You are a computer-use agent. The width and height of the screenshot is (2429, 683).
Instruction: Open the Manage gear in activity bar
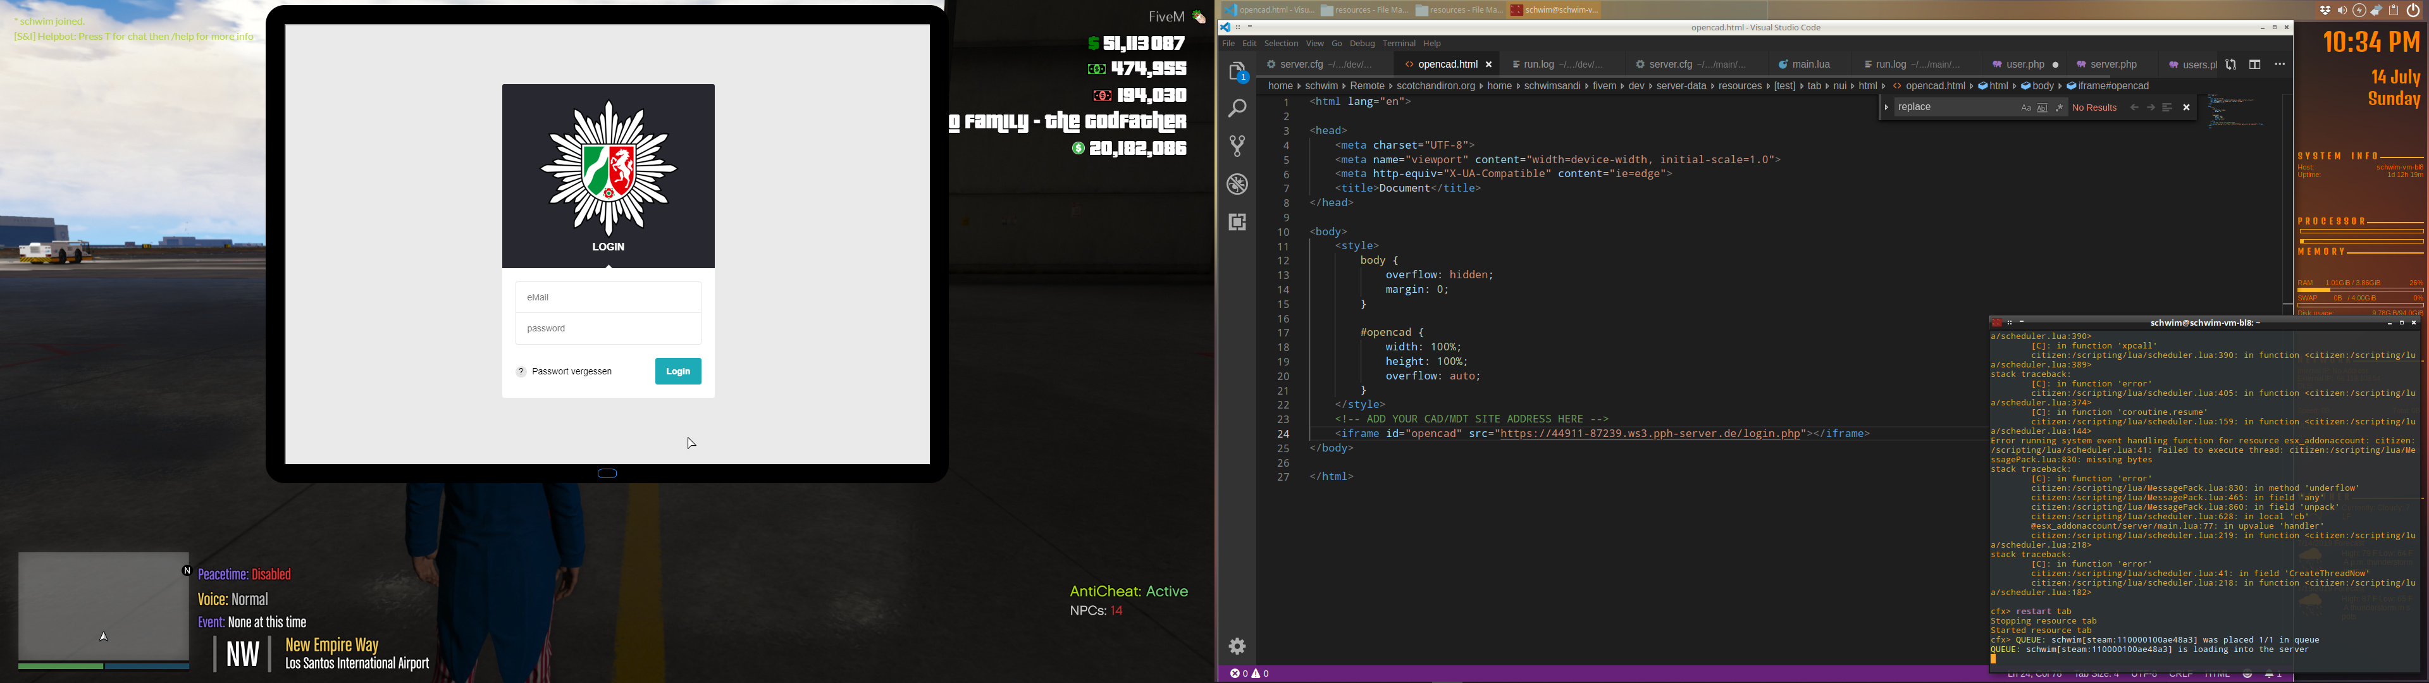(x=1237, y=646)
